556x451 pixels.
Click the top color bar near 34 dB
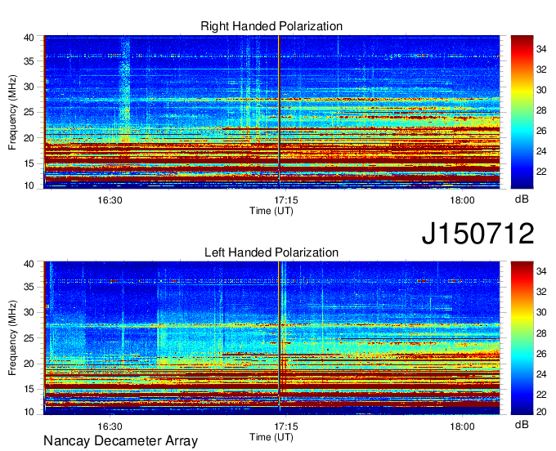[x=522, y=49]
